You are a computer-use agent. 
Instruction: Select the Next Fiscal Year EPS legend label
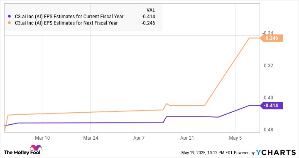[66, 23]
